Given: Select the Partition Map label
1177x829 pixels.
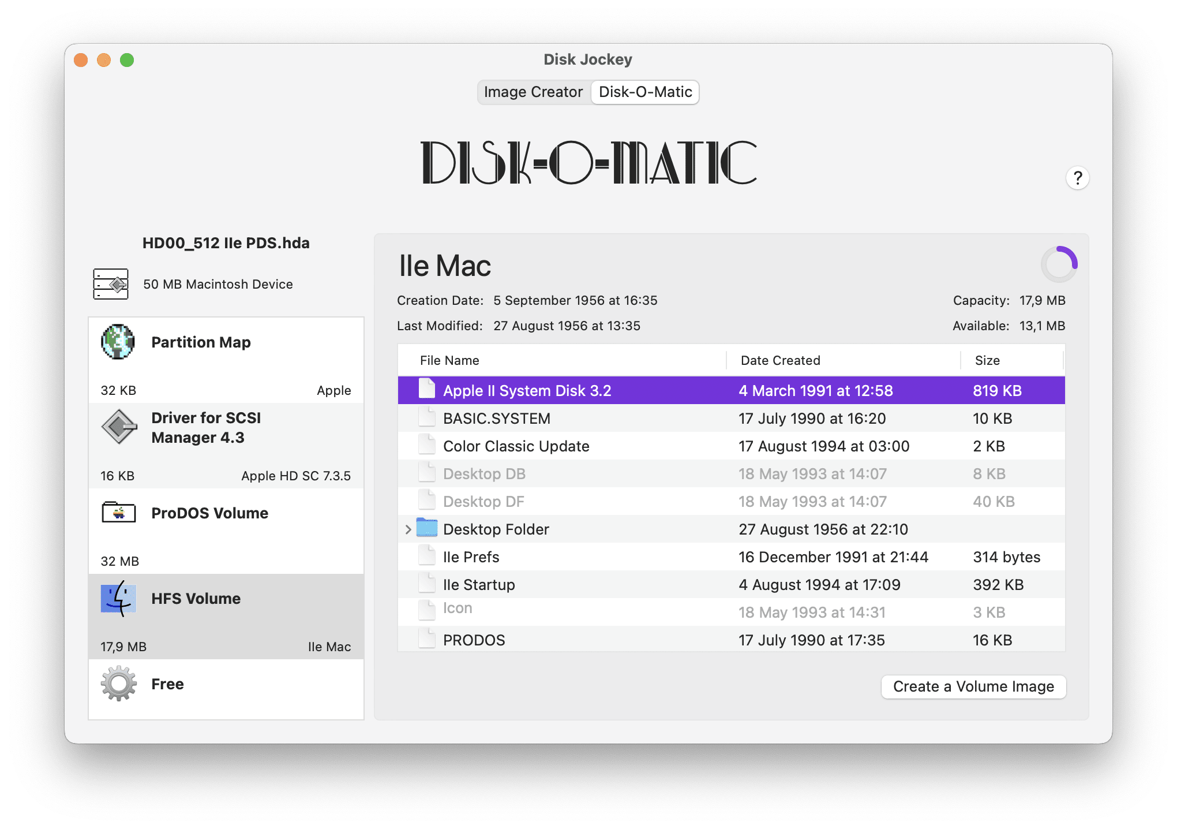Looking at the screenshot, I should [201, 342].
